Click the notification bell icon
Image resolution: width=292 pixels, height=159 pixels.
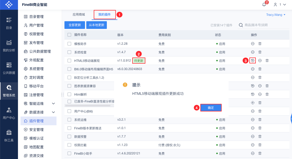(264, 5)
